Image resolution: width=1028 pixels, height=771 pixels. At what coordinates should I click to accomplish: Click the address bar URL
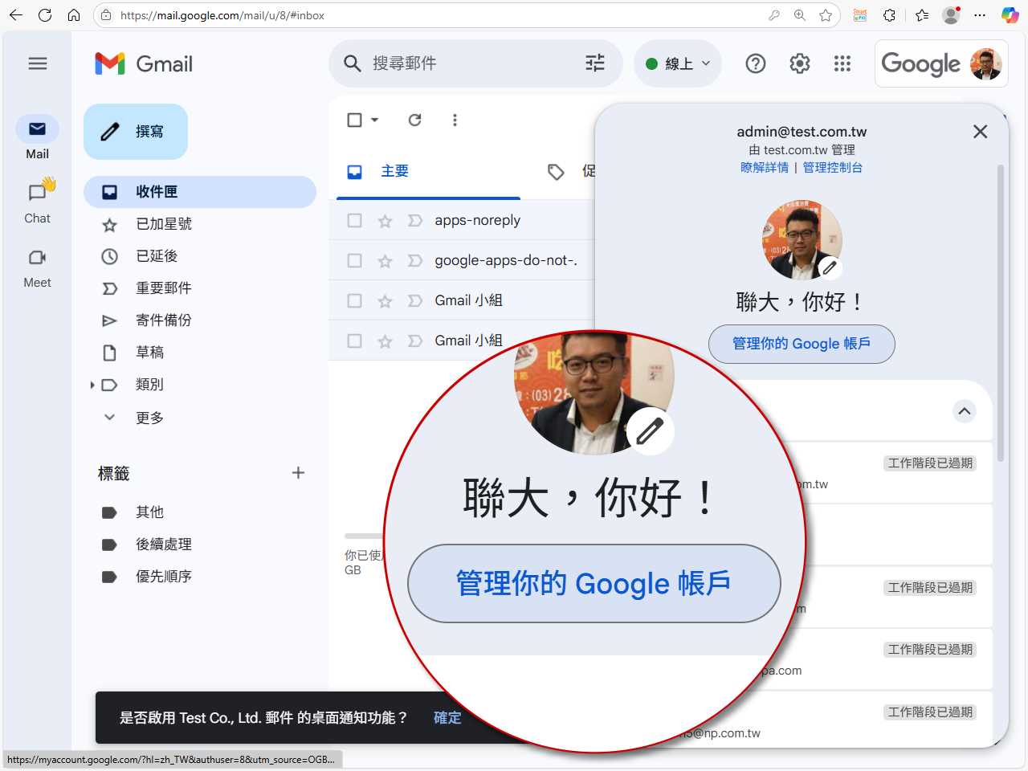(222, 15)
